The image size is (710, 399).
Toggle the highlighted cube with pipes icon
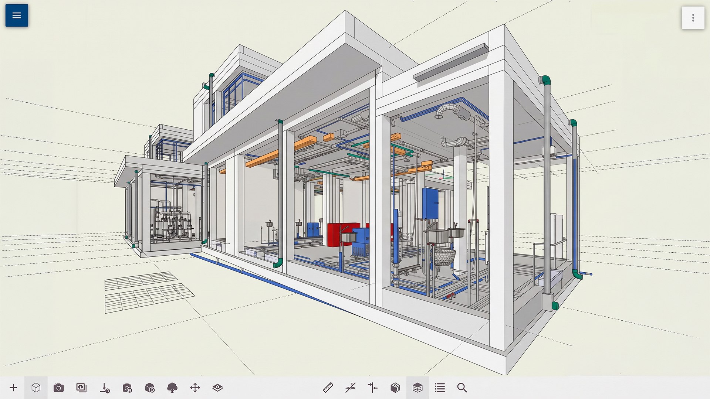pyautogui.click(x=417, y=388)
